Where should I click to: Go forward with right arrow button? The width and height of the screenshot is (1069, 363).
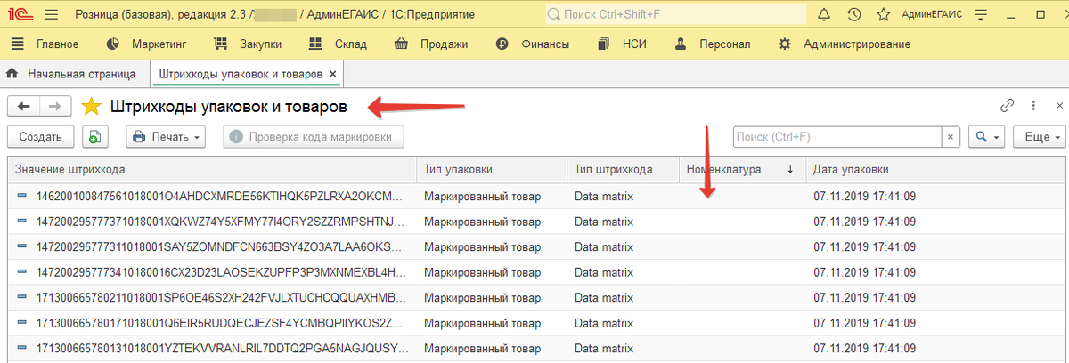[55, 106]
